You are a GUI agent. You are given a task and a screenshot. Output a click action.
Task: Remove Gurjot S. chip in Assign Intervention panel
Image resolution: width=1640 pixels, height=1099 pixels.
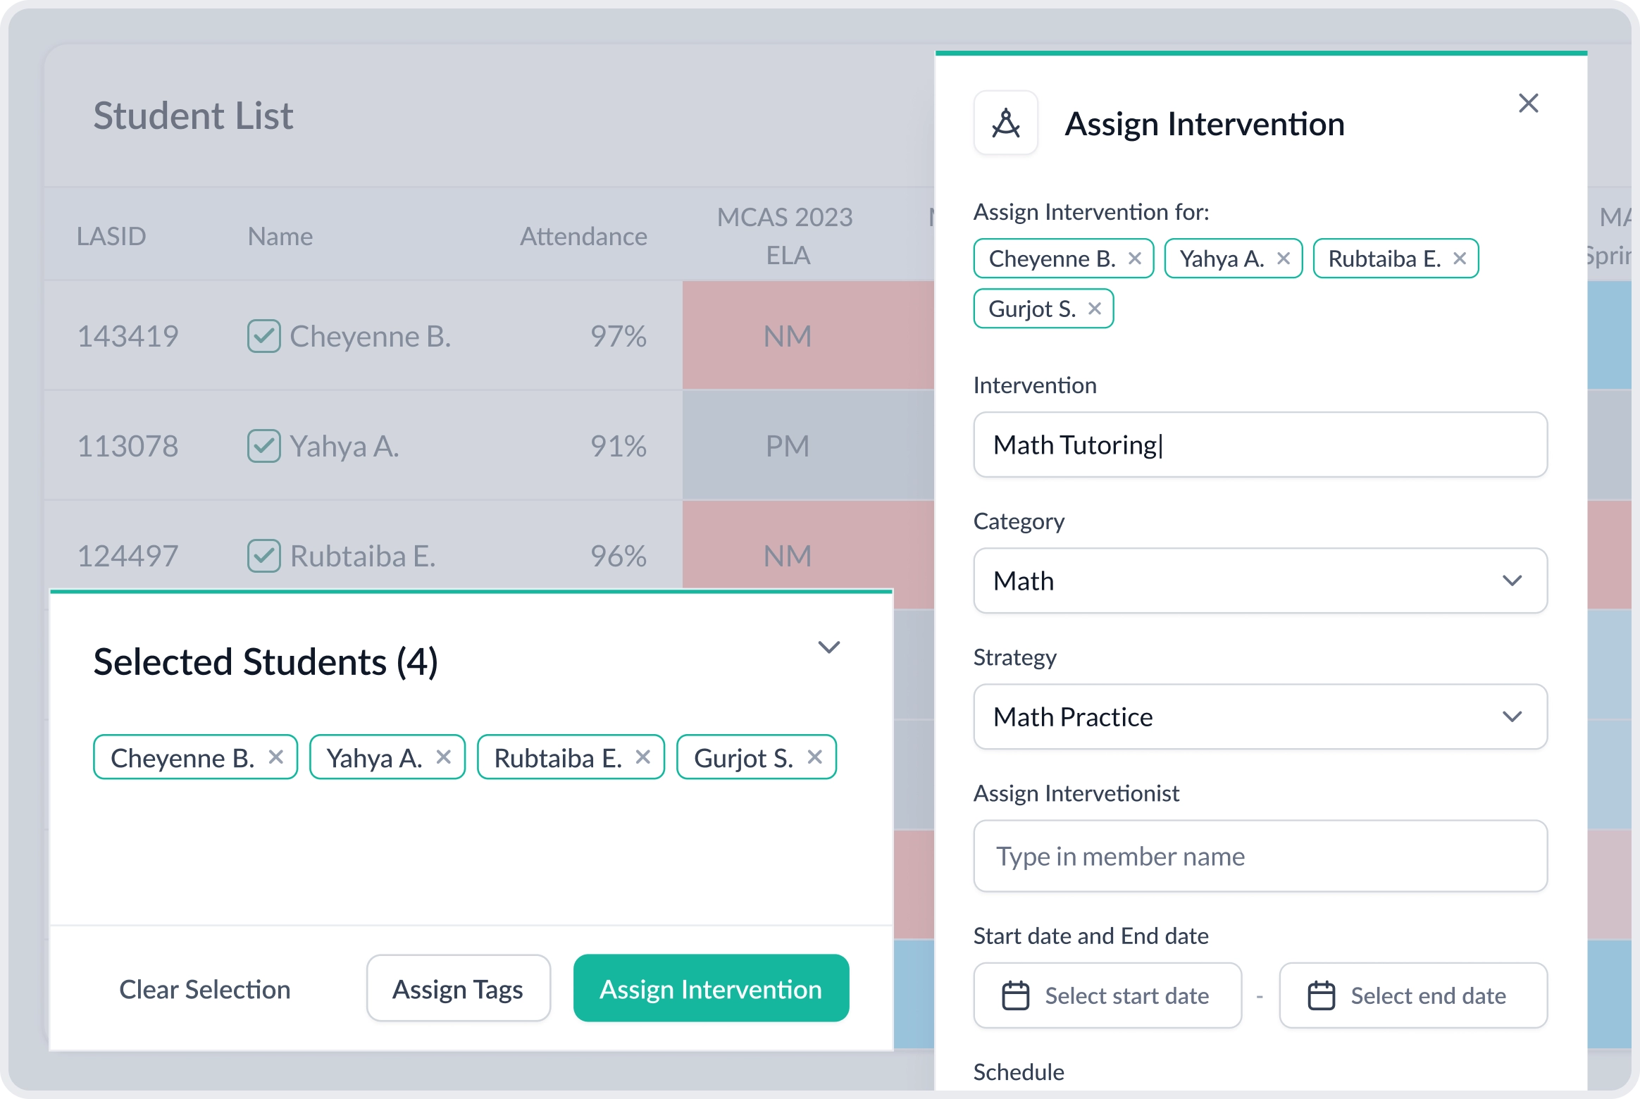(1094, 309)
